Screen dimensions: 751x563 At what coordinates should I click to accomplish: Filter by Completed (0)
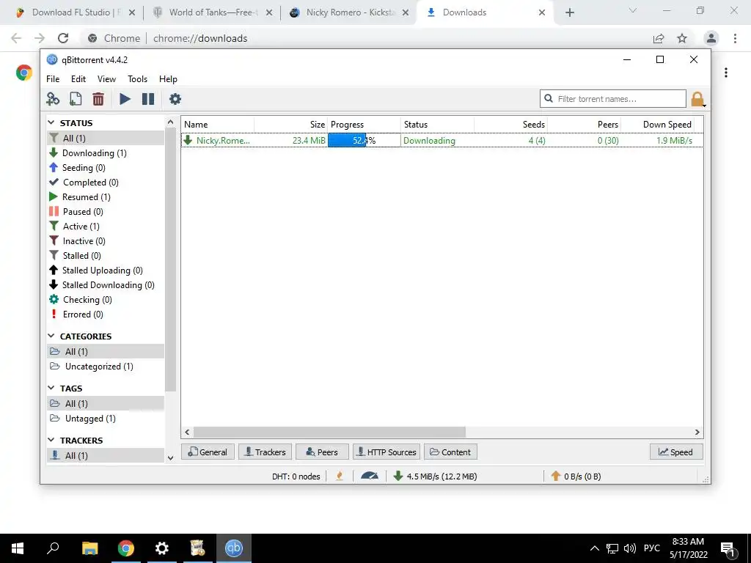(x=106, y=183)
